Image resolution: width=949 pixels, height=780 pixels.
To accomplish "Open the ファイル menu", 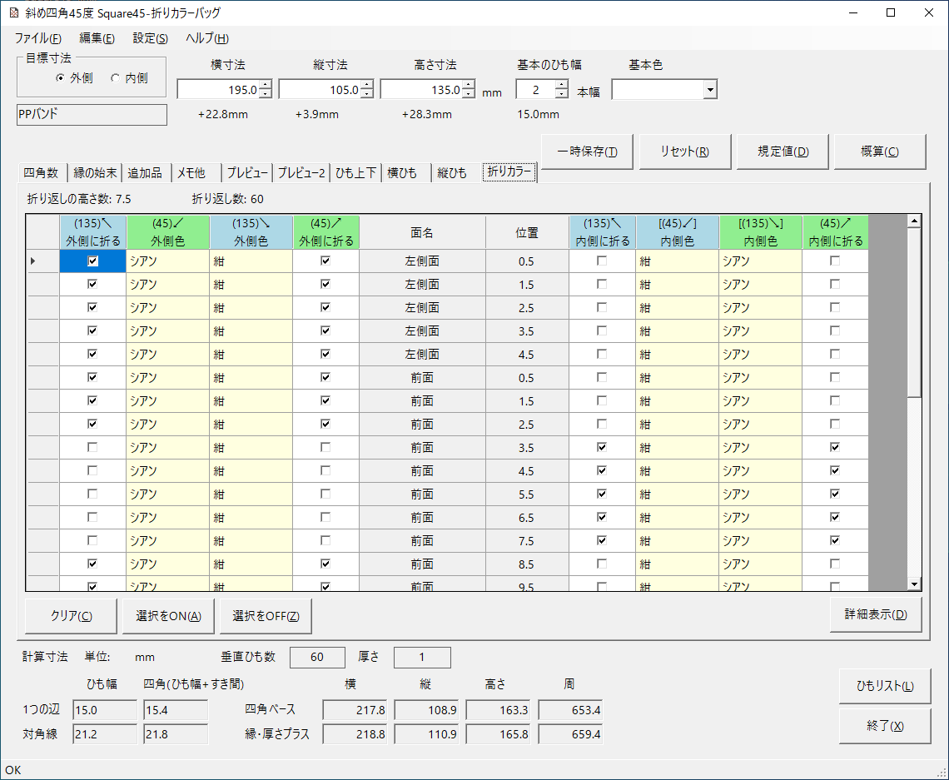I will tap(38, 38).
